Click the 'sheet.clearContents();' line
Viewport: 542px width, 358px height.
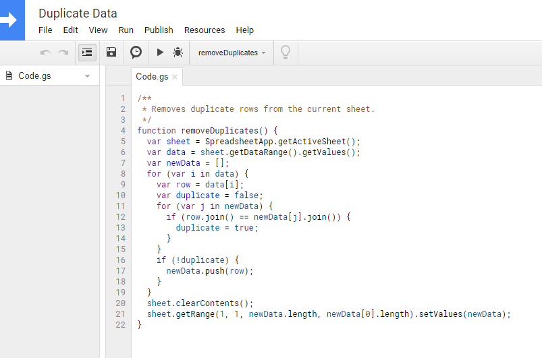[x=200, y=303]
